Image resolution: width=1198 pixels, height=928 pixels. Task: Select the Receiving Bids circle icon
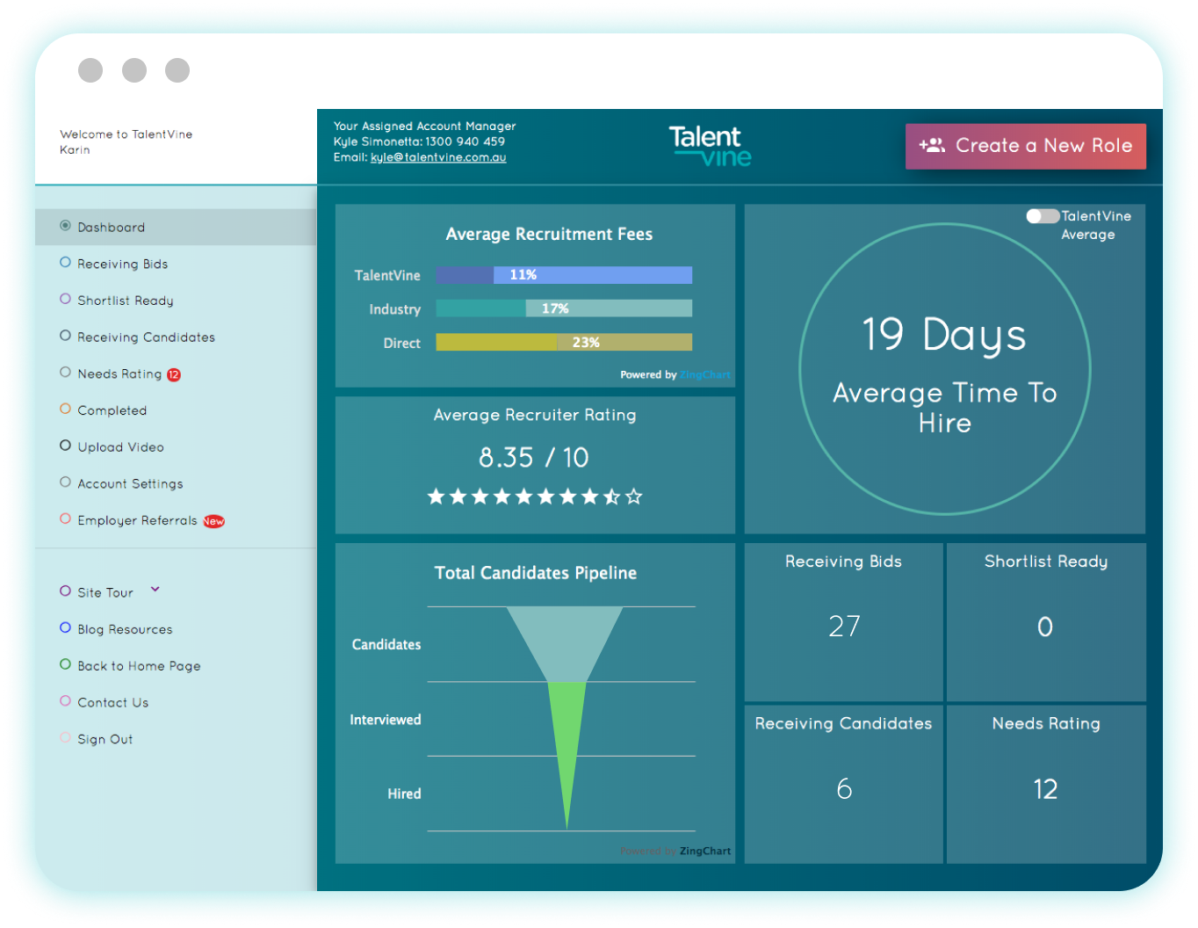click(65, 262)
